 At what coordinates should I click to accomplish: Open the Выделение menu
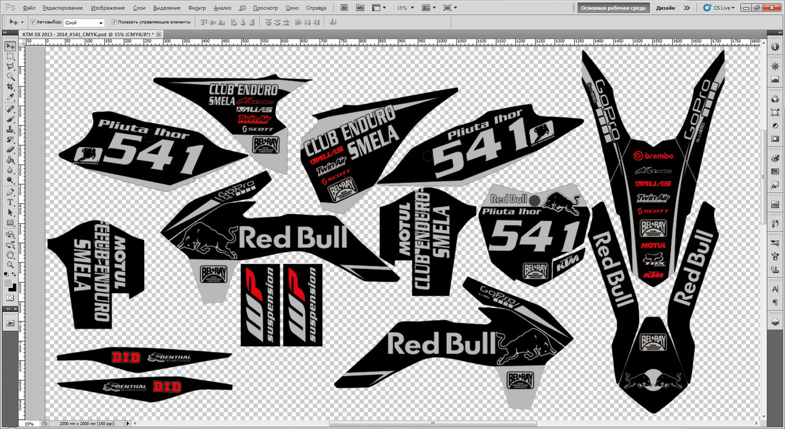pos(166,8)
